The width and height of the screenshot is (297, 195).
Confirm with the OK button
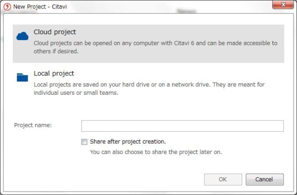click(223, 179)
